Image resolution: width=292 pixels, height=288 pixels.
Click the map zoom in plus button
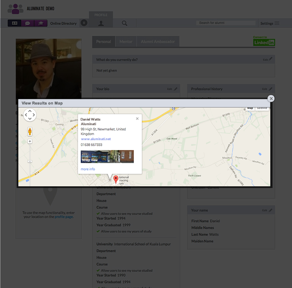tap(30, 142)
